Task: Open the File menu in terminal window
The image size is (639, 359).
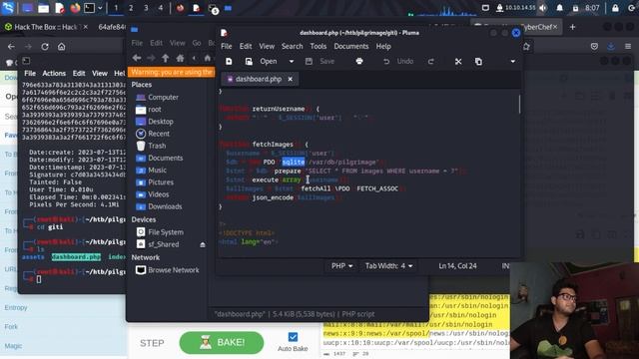Action: pos(30,73)
